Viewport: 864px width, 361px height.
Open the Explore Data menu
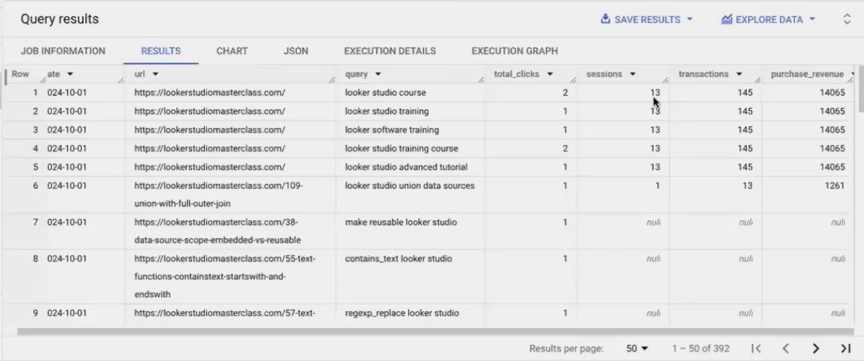tap(769, 19)
